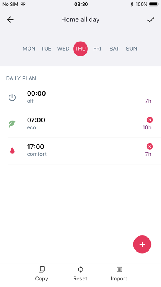This screenshot has height=287, width=161.
Task: Delete the 07:00 eco entry
Action: (x=149, y=120)
